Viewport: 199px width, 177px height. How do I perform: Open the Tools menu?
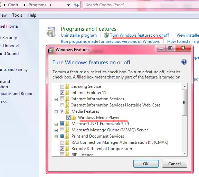pos(17,15)
